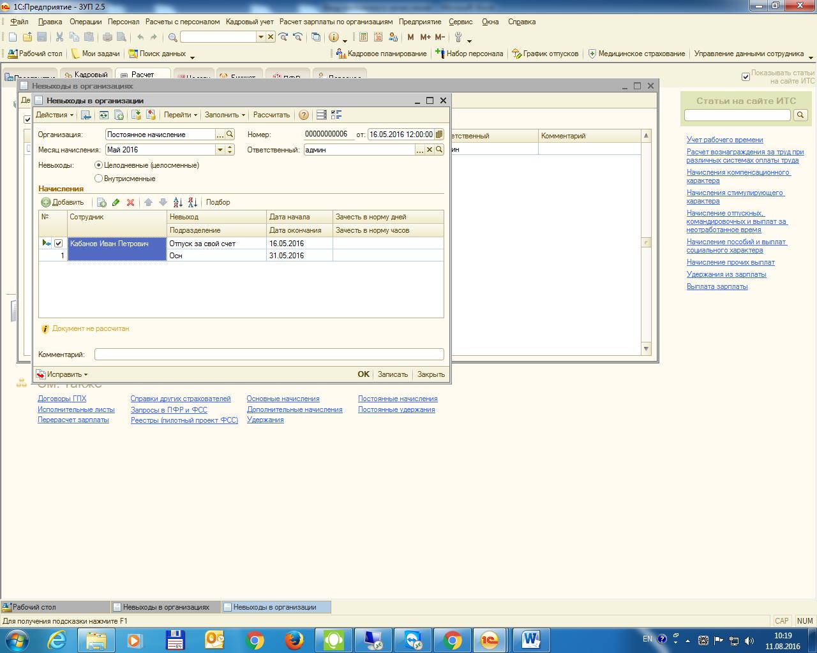Open the Перейти dropdown menu
Image resolution: width=817 pixels, height=653 pixels.
click(181, 115)
